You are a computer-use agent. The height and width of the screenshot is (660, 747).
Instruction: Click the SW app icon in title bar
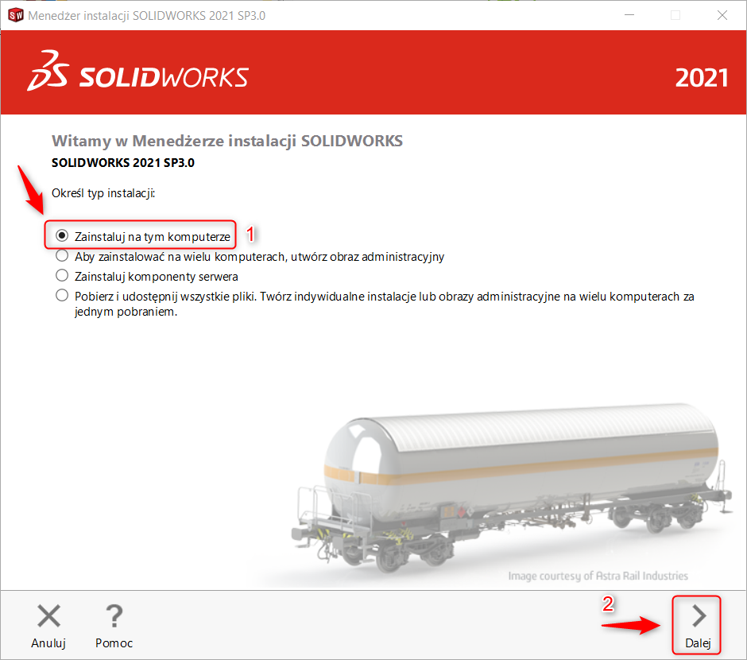15,15
